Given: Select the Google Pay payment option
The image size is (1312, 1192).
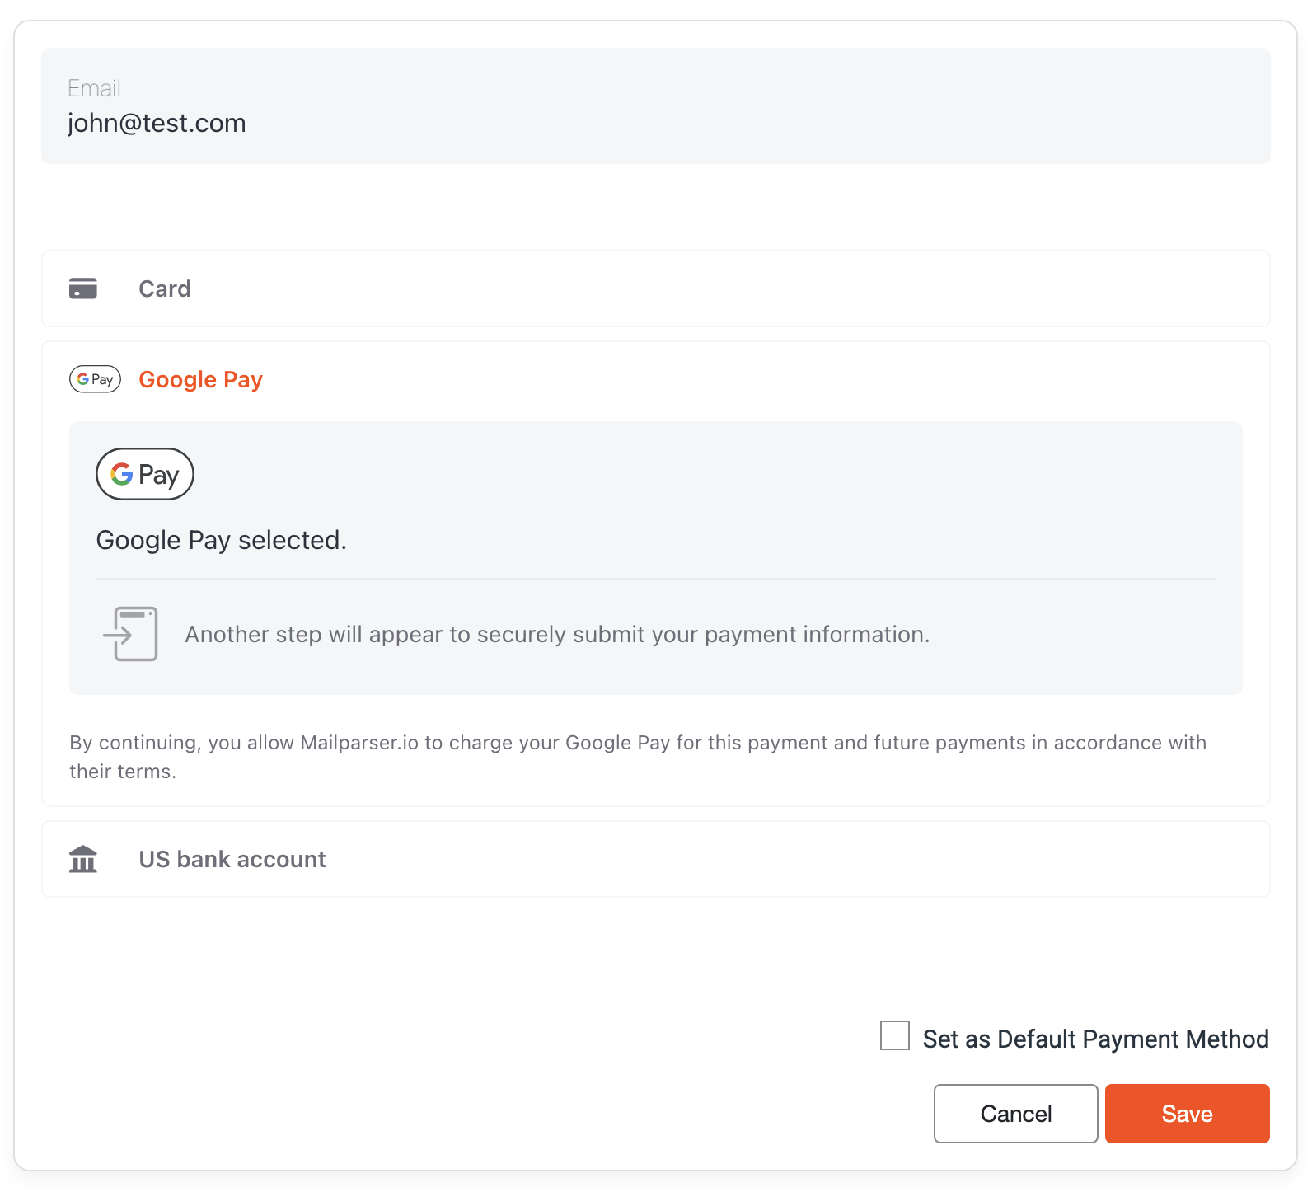Looking at the screenshot, I should pos(656,379).
